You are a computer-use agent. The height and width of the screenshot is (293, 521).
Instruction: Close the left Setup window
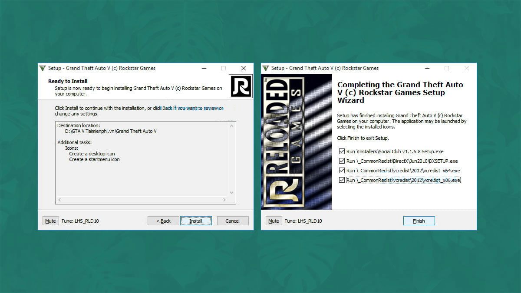[244, 68]
